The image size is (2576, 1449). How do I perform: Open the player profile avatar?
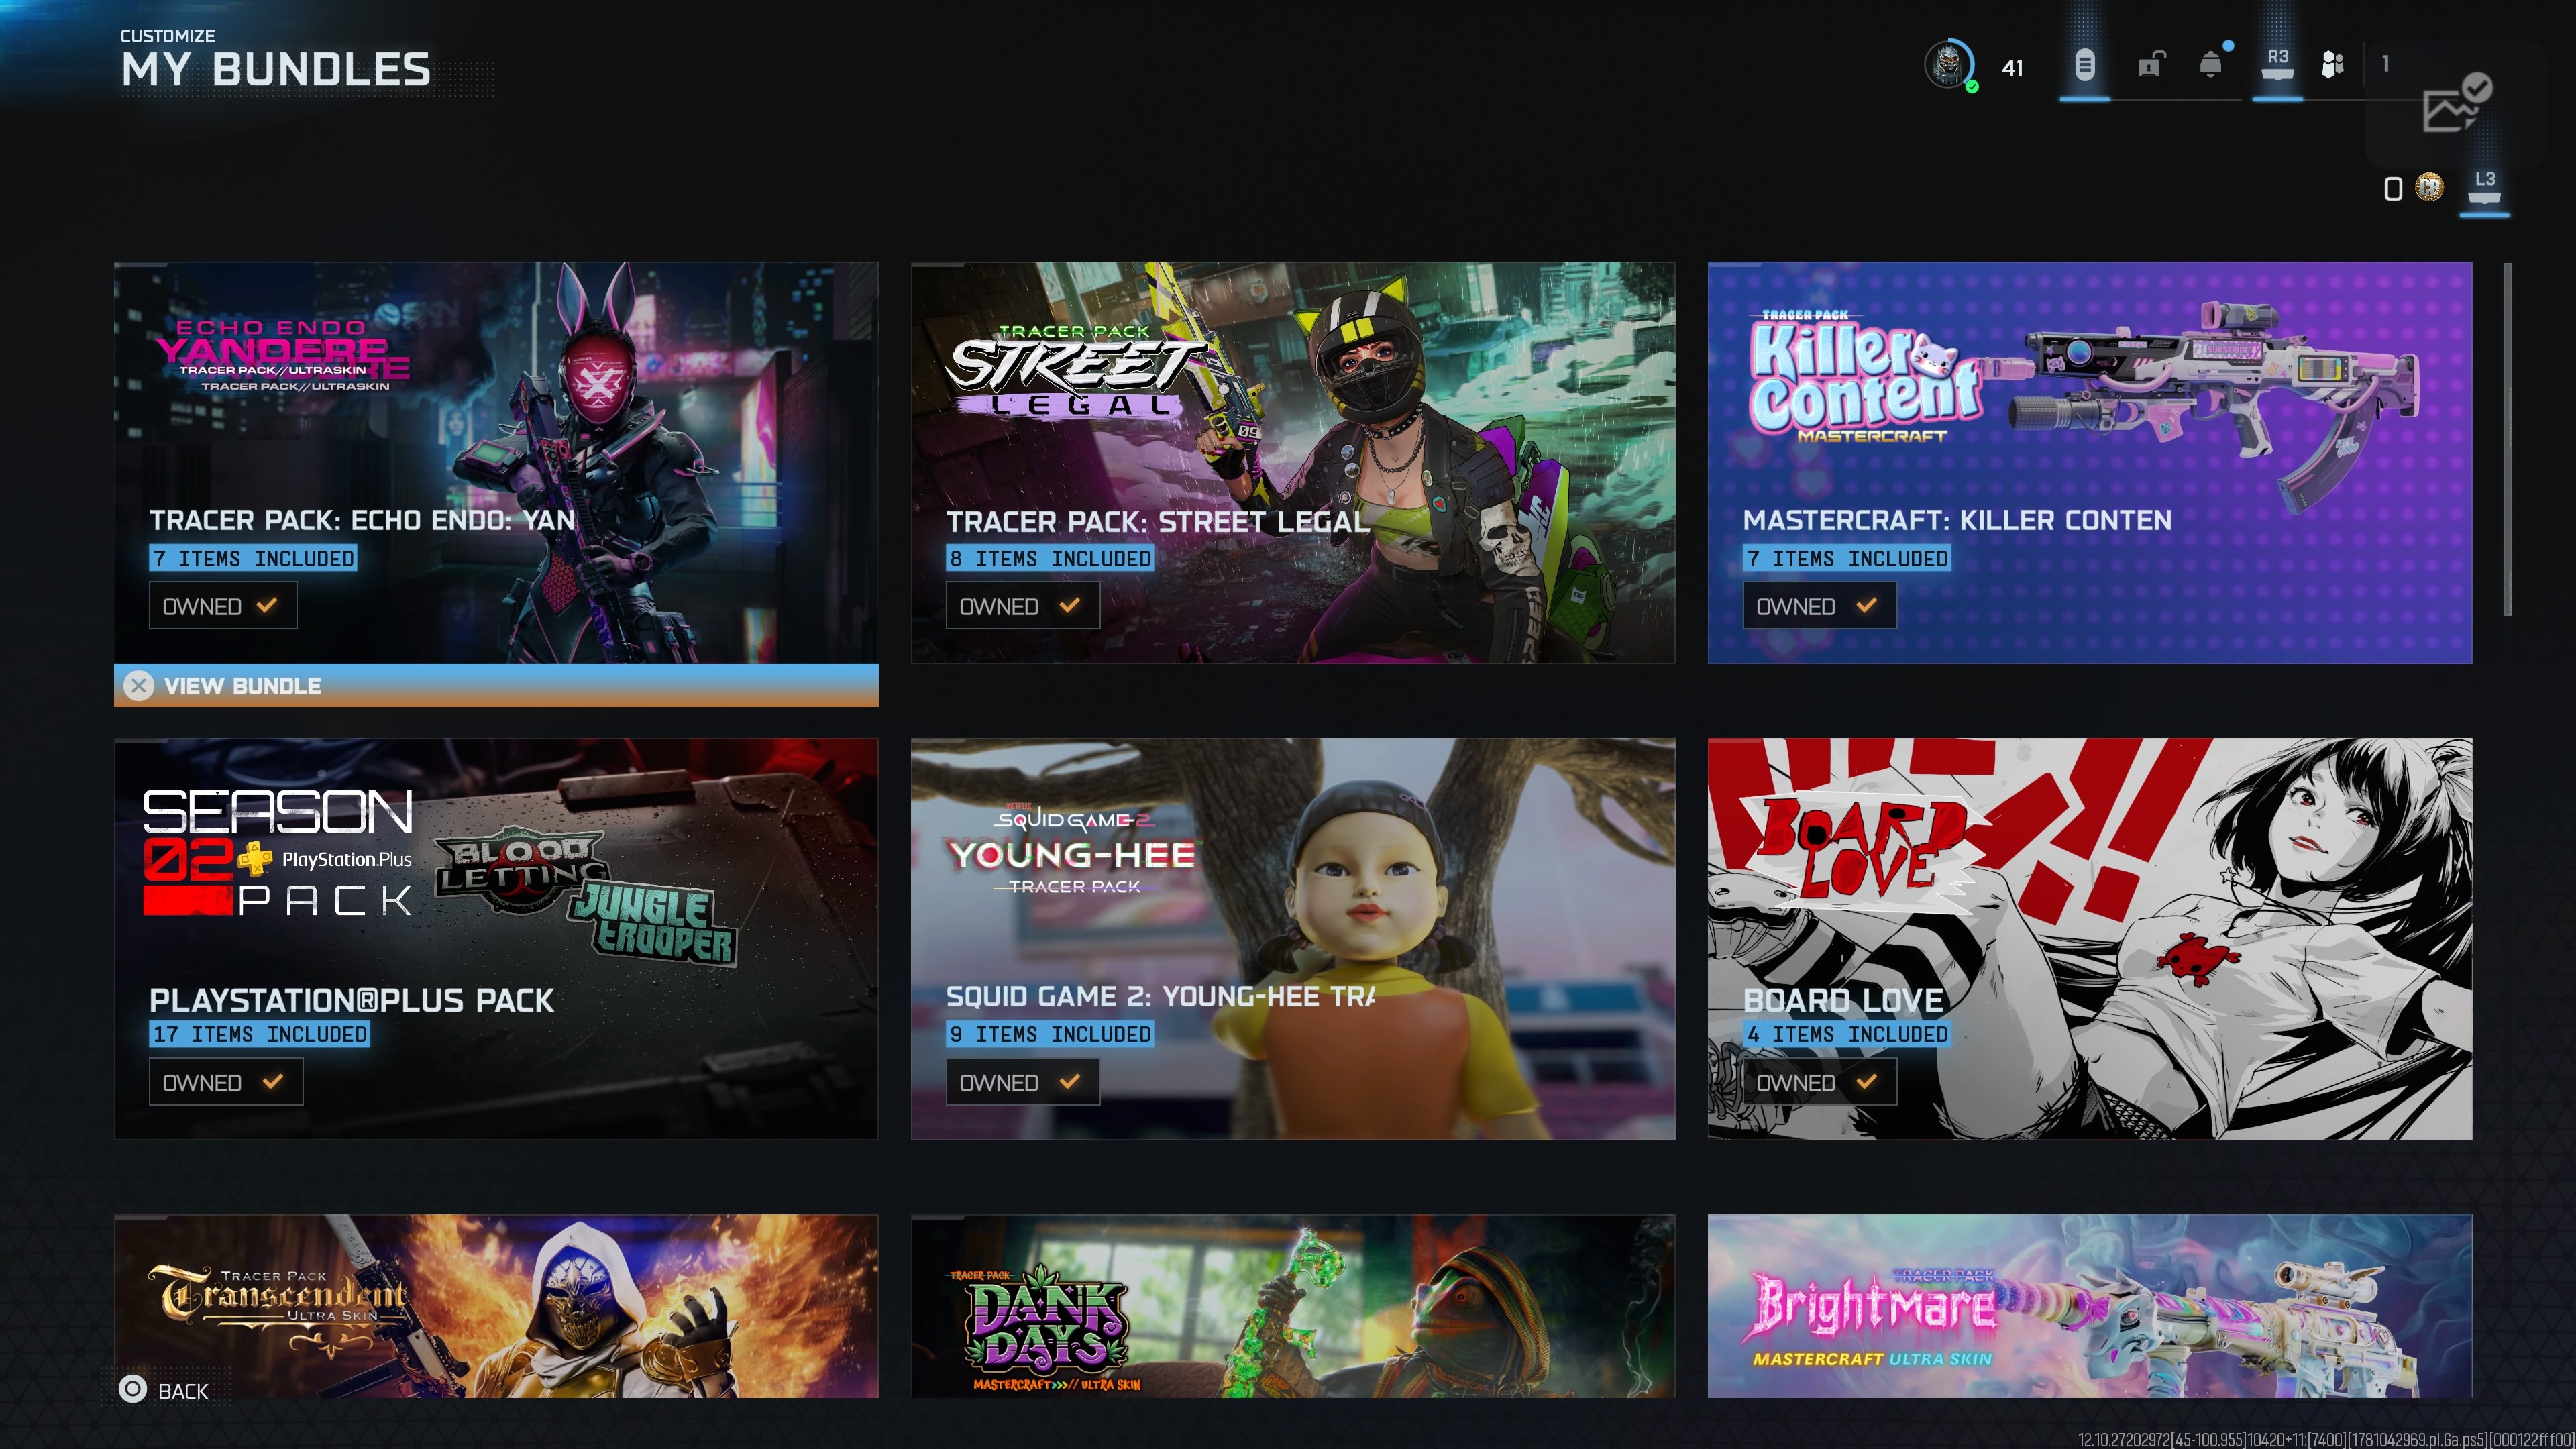(x=1948, y=66)
